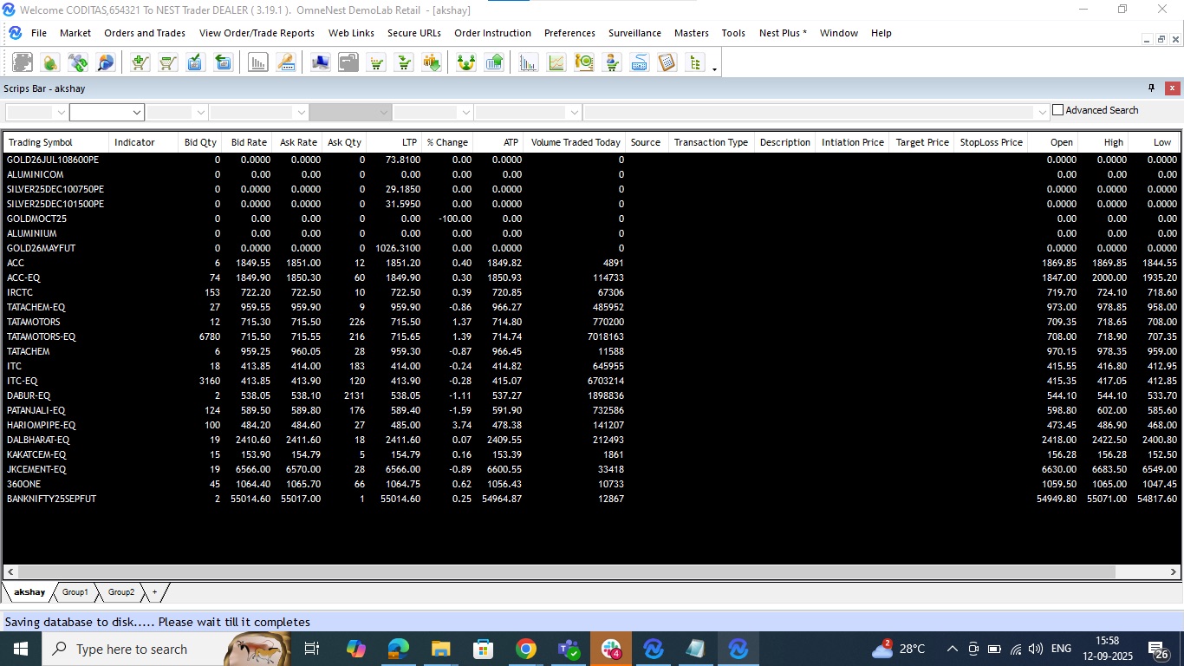Click the market watch scrollbar right arrow

point(1174,572)
